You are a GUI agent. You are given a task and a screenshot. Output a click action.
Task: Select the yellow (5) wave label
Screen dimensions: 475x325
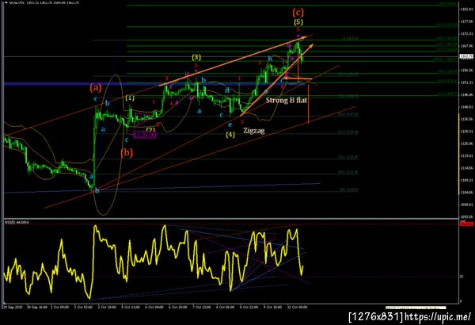tap(298, 22)
